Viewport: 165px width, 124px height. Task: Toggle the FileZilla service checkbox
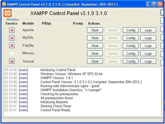coord(12,46)
